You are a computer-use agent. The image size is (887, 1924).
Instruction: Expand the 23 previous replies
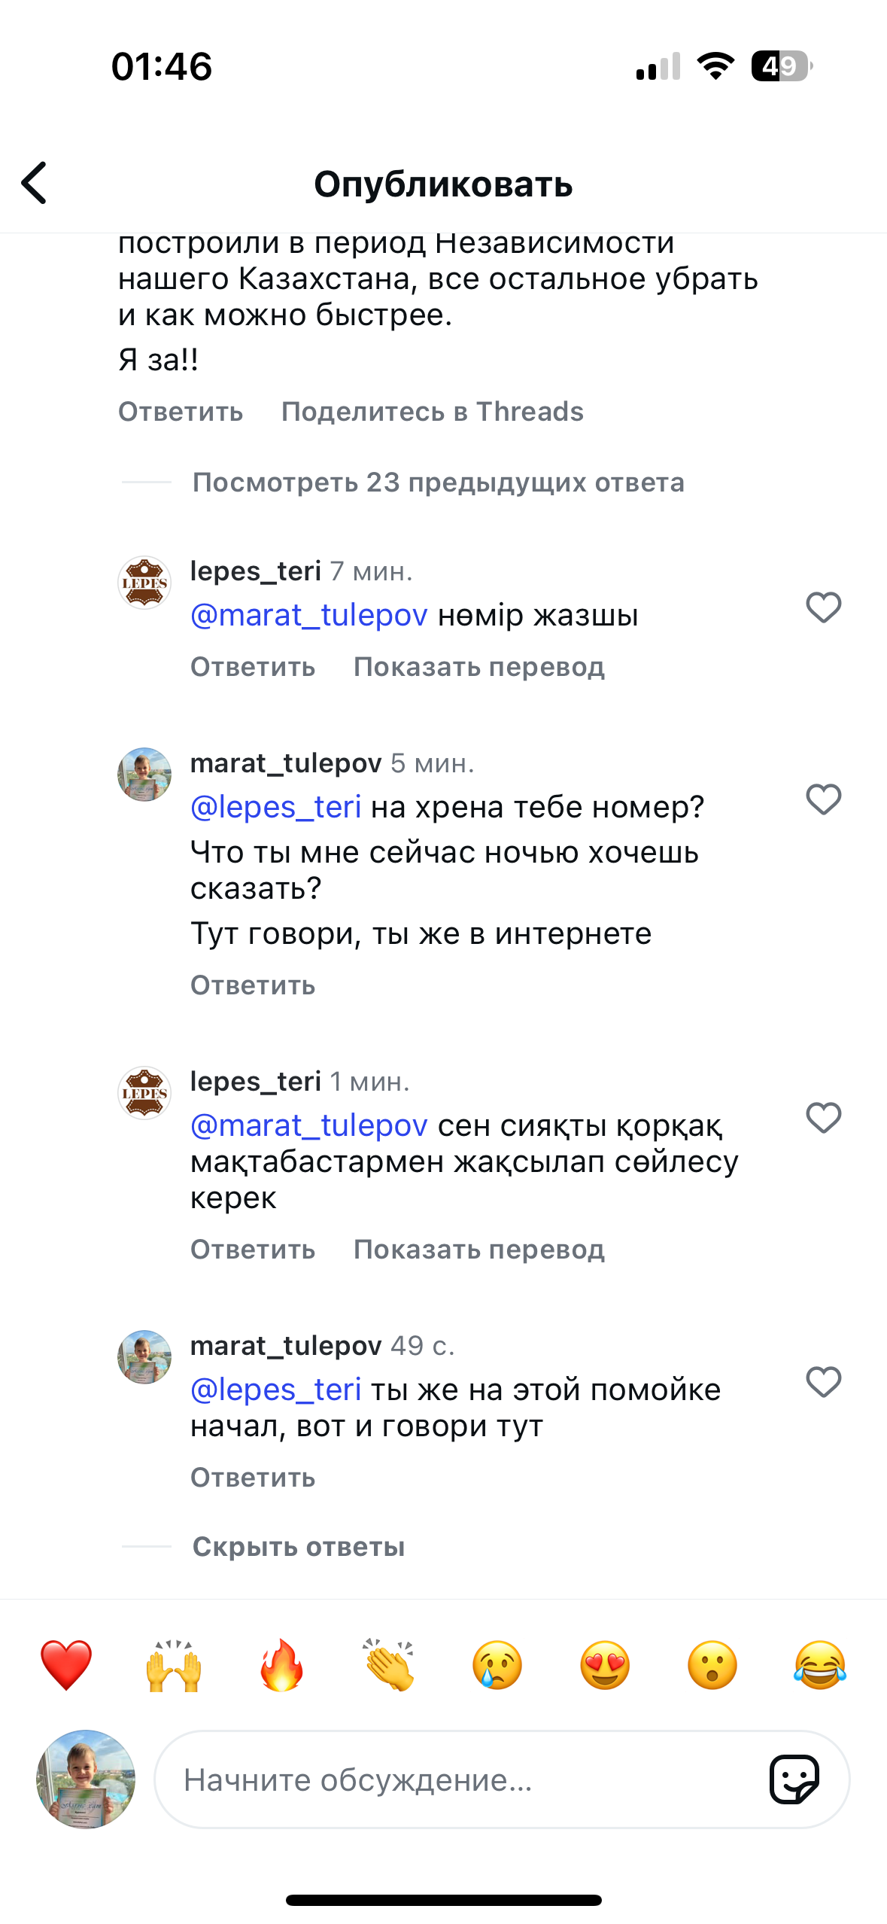pos(438,483)
